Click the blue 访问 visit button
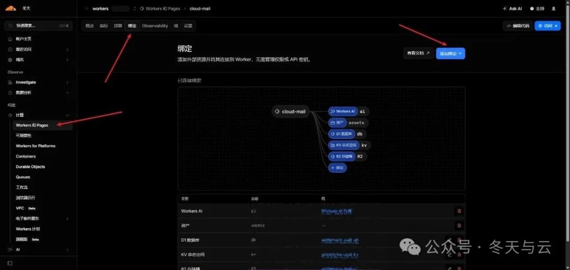Viewport: 570px width, 270px height. pyautogui.click(x=547, y=26)
